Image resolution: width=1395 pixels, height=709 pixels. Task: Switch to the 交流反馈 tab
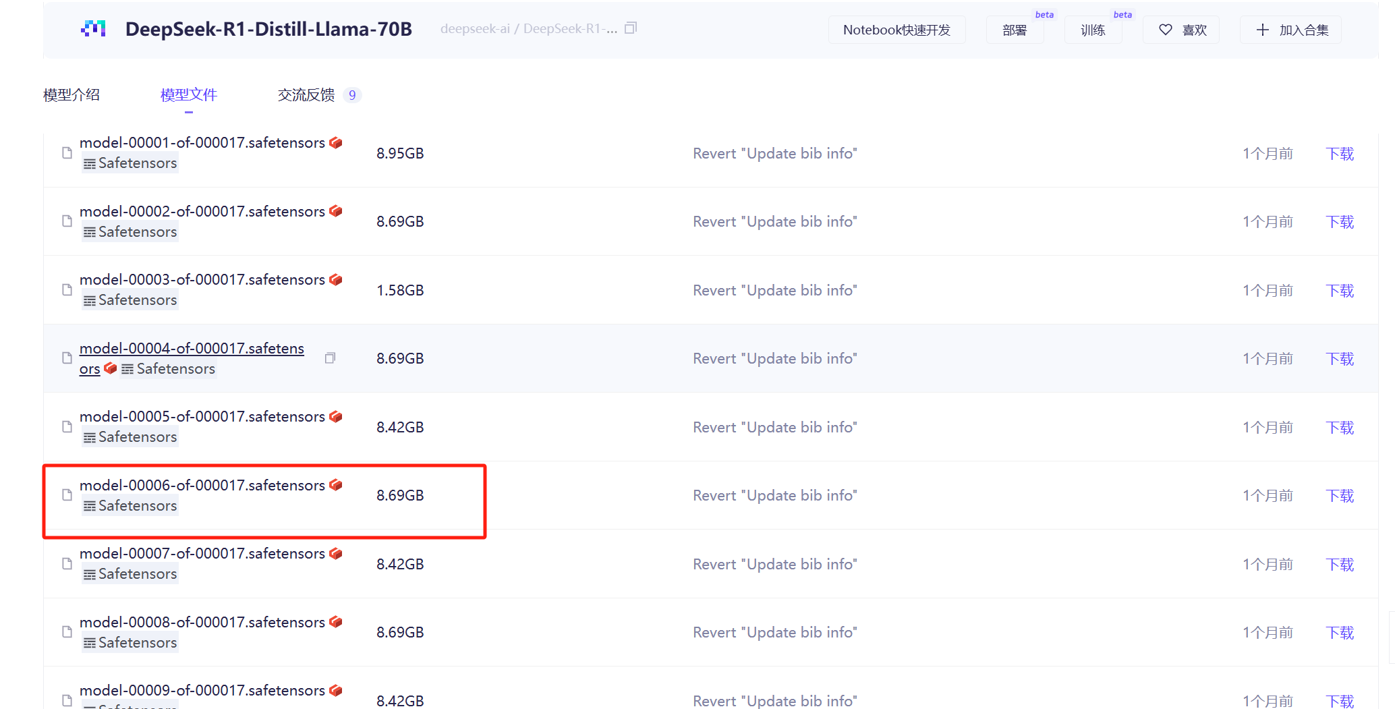point(320,95)
